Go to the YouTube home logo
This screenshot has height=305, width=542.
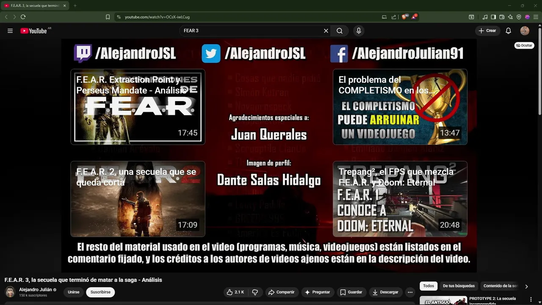pyautogui.click(x=33, y=31)
